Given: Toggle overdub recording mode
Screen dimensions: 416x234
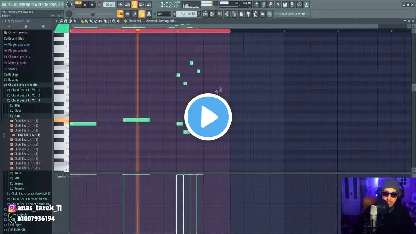Looking at the screenshot, I should click(x=142, y=5).
